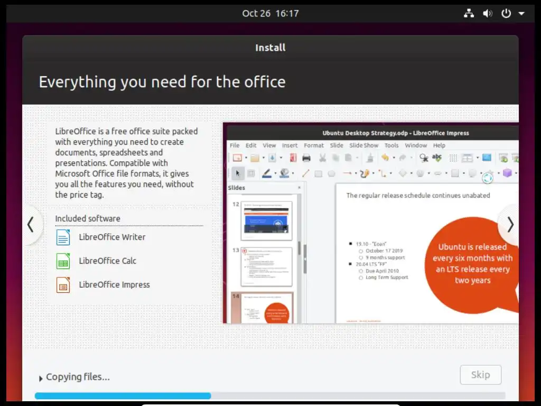Select the Curves and Polygons tool
Image resolution: width=541 pixels, height=406 pixels.
[x=365, y=173]
